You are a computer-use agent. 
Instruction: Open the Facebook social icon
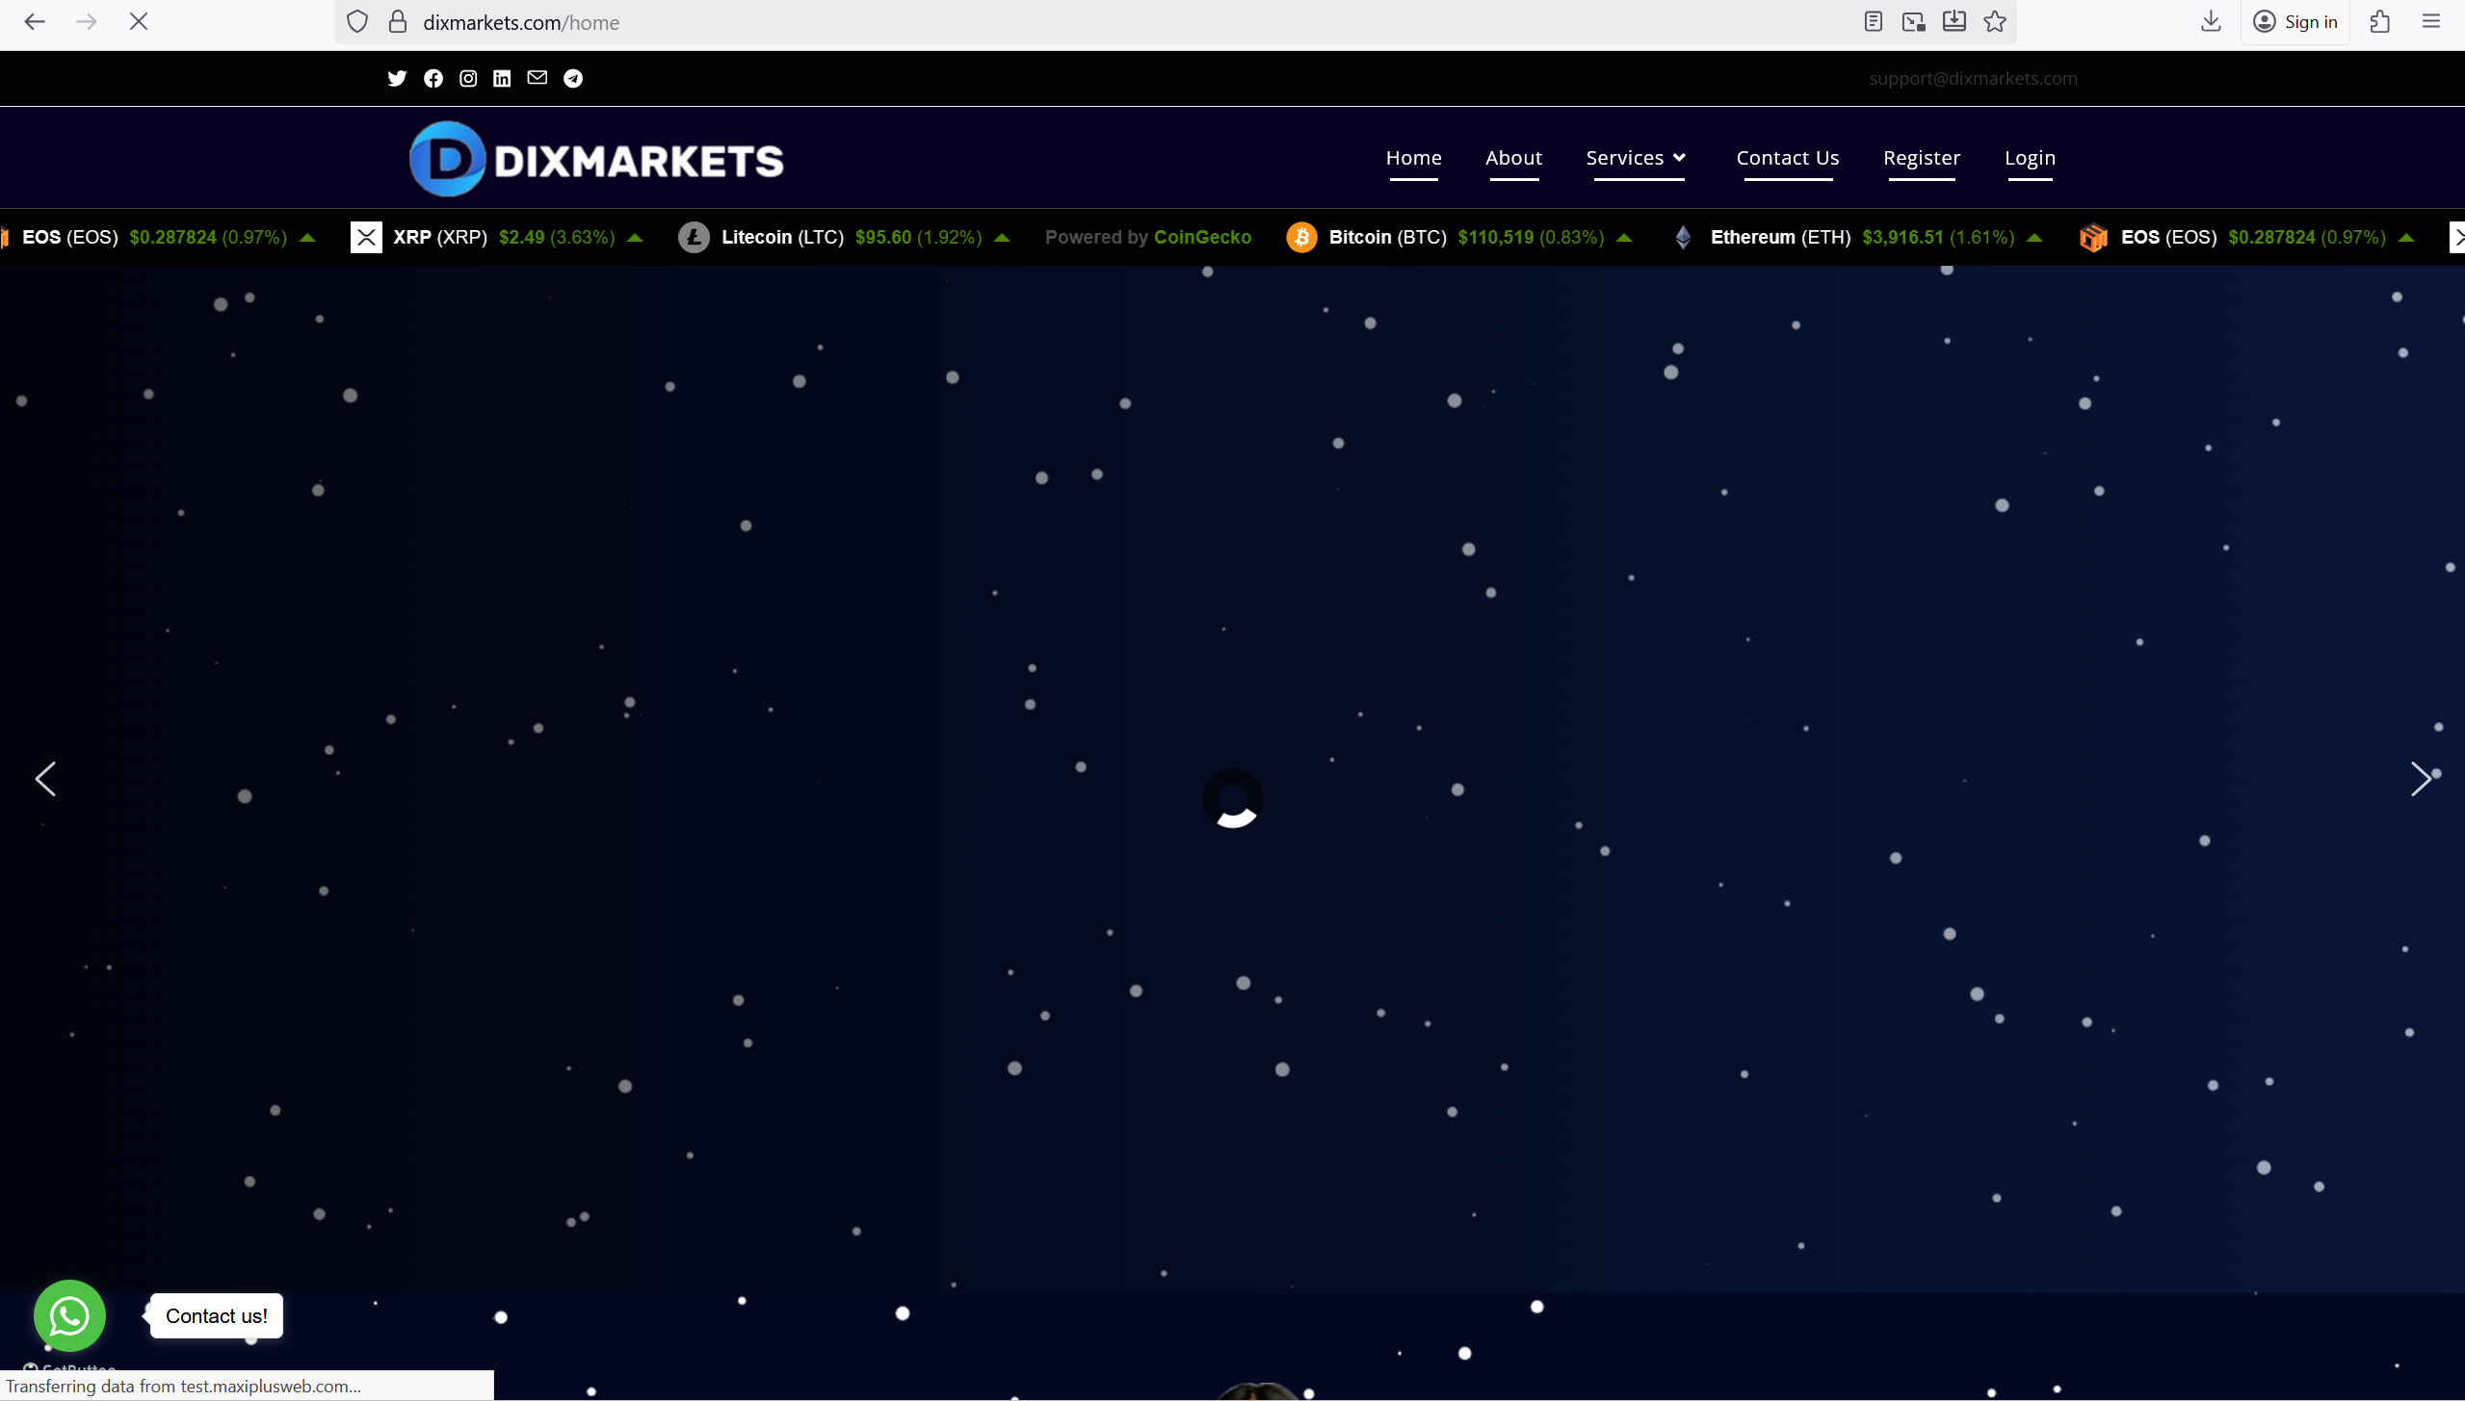433,78
